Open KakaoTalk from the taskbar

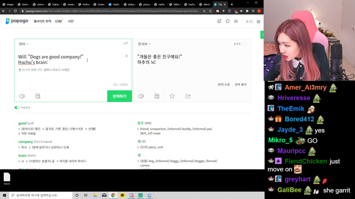[x=123, y=195]
